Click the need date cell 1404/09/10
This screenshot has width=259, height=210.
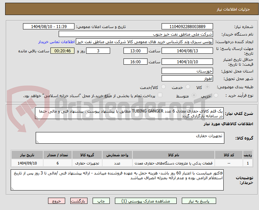[27, 163]
